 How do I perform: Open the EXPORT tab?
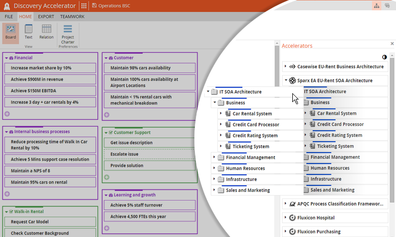[x=46, y=17]
